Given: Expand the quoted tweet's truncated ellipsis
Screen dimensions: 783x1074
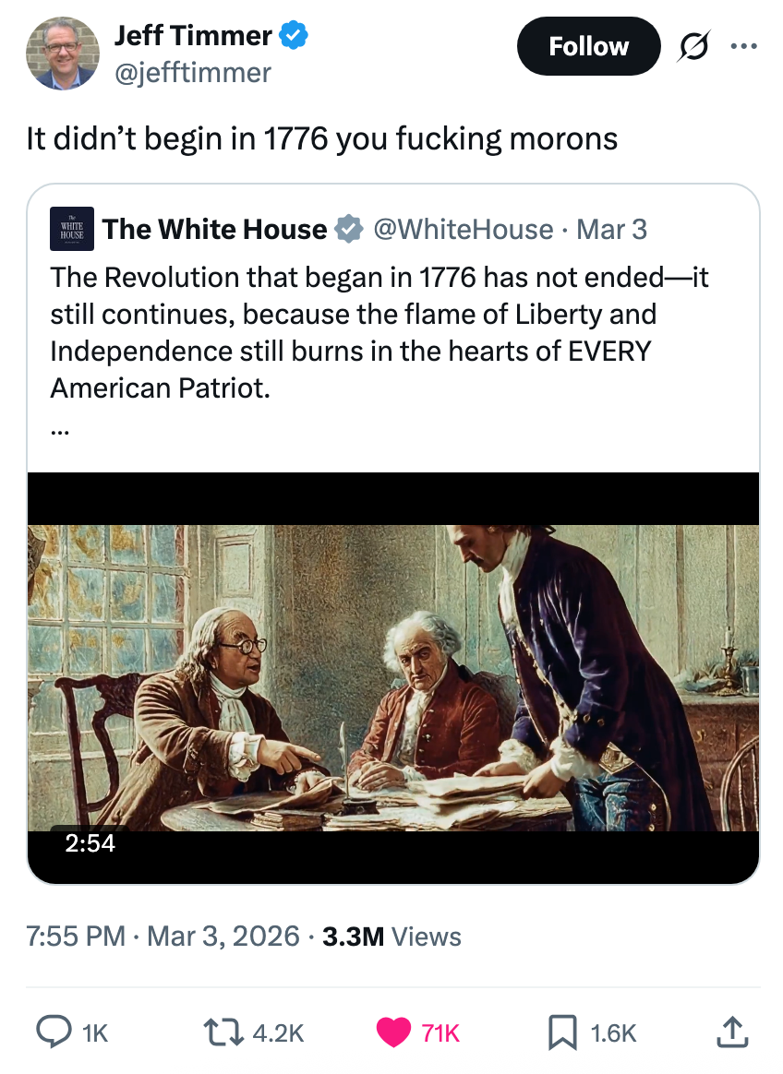Looking at the screenshot, I should (60, 427).
